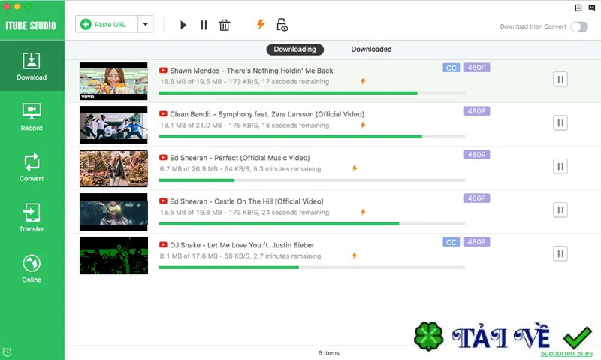The height and width of the screenshot is (360, 601).
Task: Pause the DJ Snake download
Action: point(560,253)
